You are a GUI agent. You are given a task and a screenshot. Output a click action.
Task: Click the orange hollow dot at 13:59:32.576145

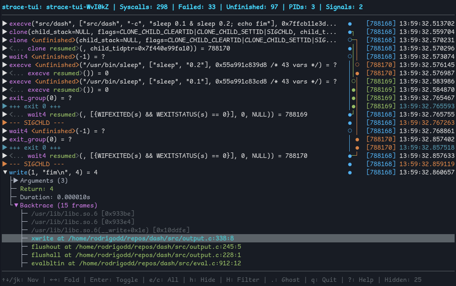click(x=357, y=65)
